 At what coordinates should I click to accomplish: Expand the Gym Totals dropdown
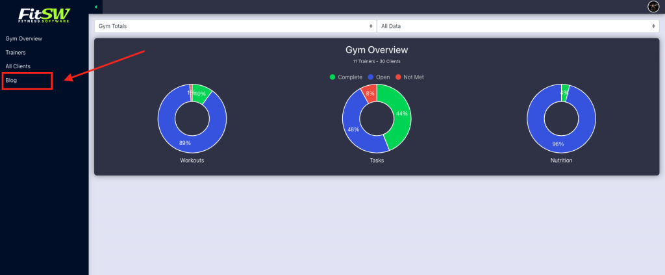[x=235, y=26]
